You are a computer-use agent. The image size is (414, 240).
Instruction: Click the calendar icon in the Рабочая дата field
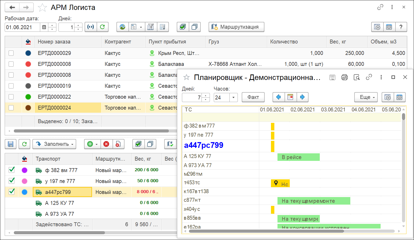click(x=44, y=27)
